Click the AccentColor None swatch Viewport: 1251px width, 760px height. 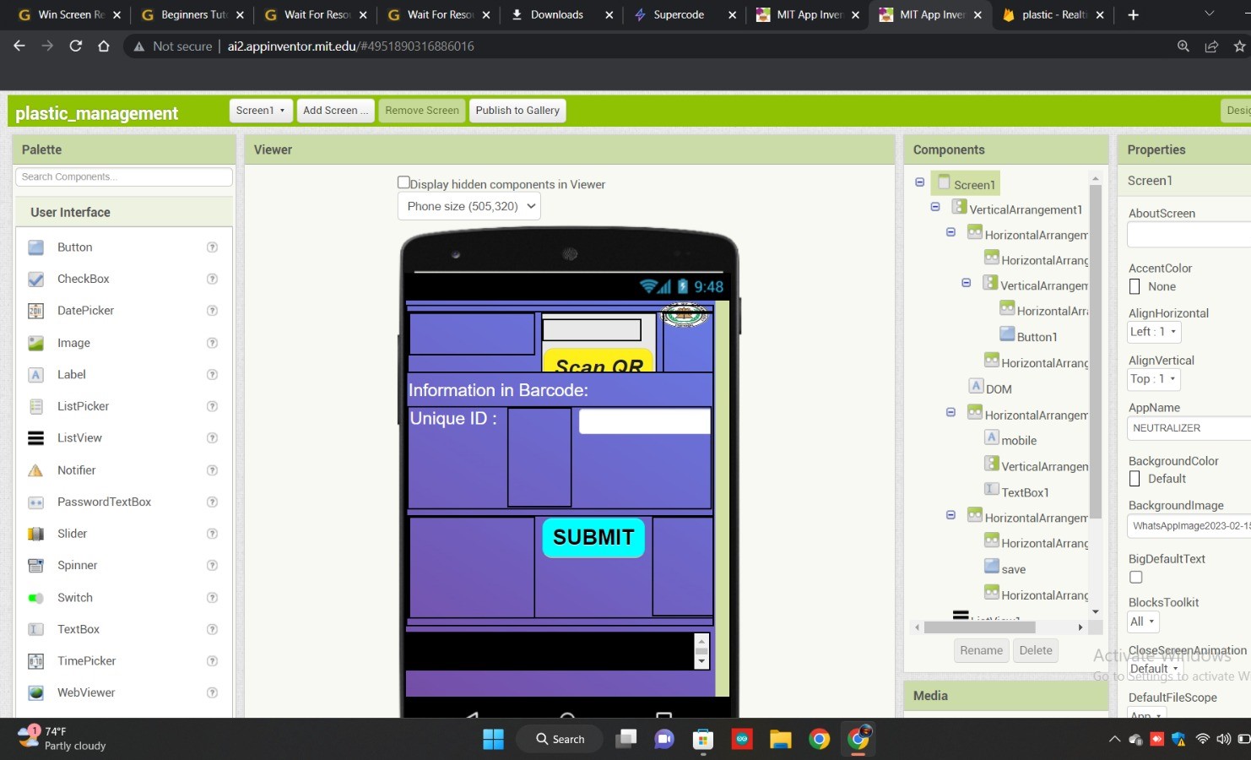click(1135, 287)
